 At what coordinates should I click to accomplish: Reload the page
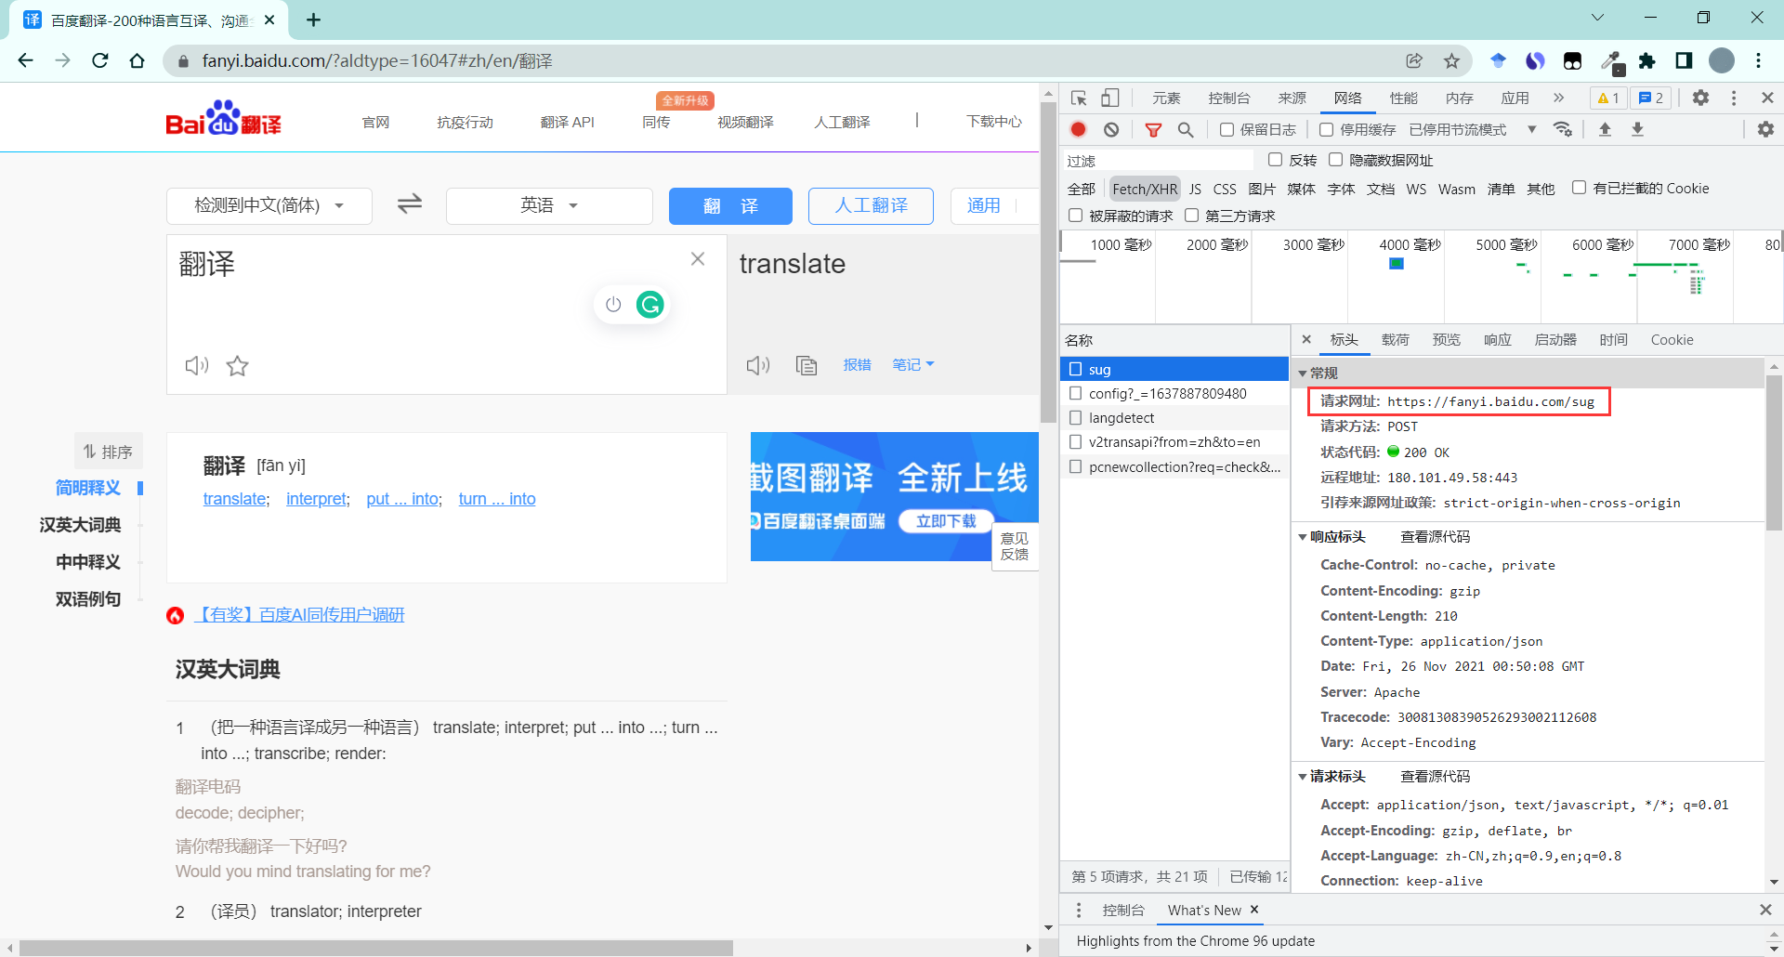coord(100,61)
